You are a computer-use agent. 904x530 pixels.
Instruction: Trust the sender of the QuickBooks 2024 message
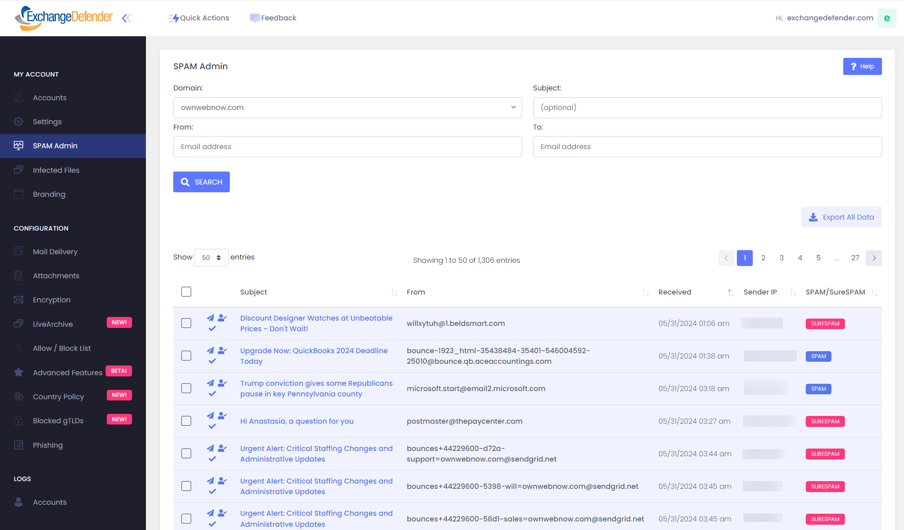click(x=221, y=350)
